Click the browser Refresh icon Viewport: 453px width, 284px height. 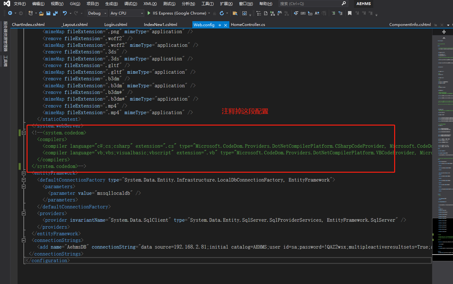222,13
